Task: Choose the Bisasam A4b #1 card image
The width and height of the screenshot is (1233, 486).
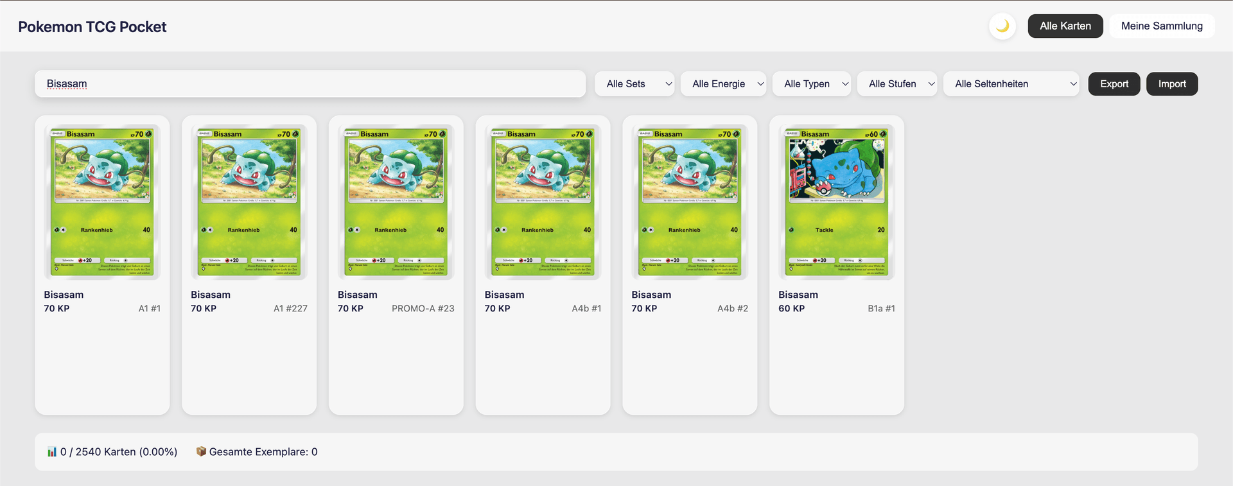Action: coord(543,202)
